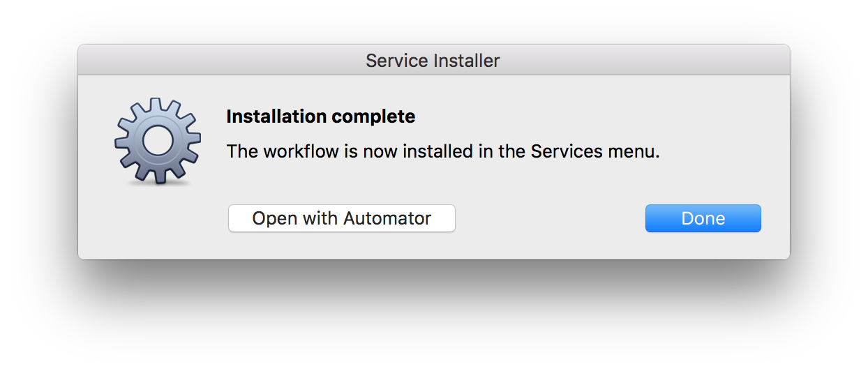Image resolution: width=868 pixels, height=371 pixels.
Task: Click the black backdrop below the dialog
Action: (434, 315)
